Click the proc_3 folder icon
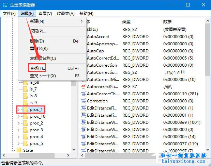Screen dimensions: 211x166 tap(26, 130)
